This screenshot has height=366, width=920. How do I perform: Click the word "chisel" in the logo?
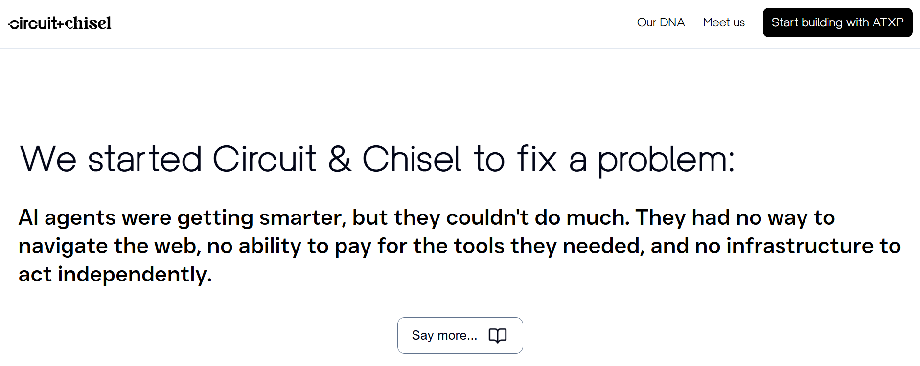[x=88, y=23]
